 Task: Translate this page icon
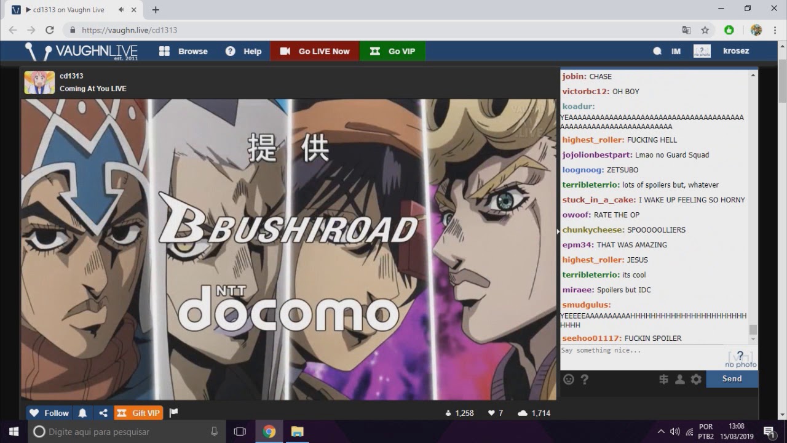coord(687,30)
